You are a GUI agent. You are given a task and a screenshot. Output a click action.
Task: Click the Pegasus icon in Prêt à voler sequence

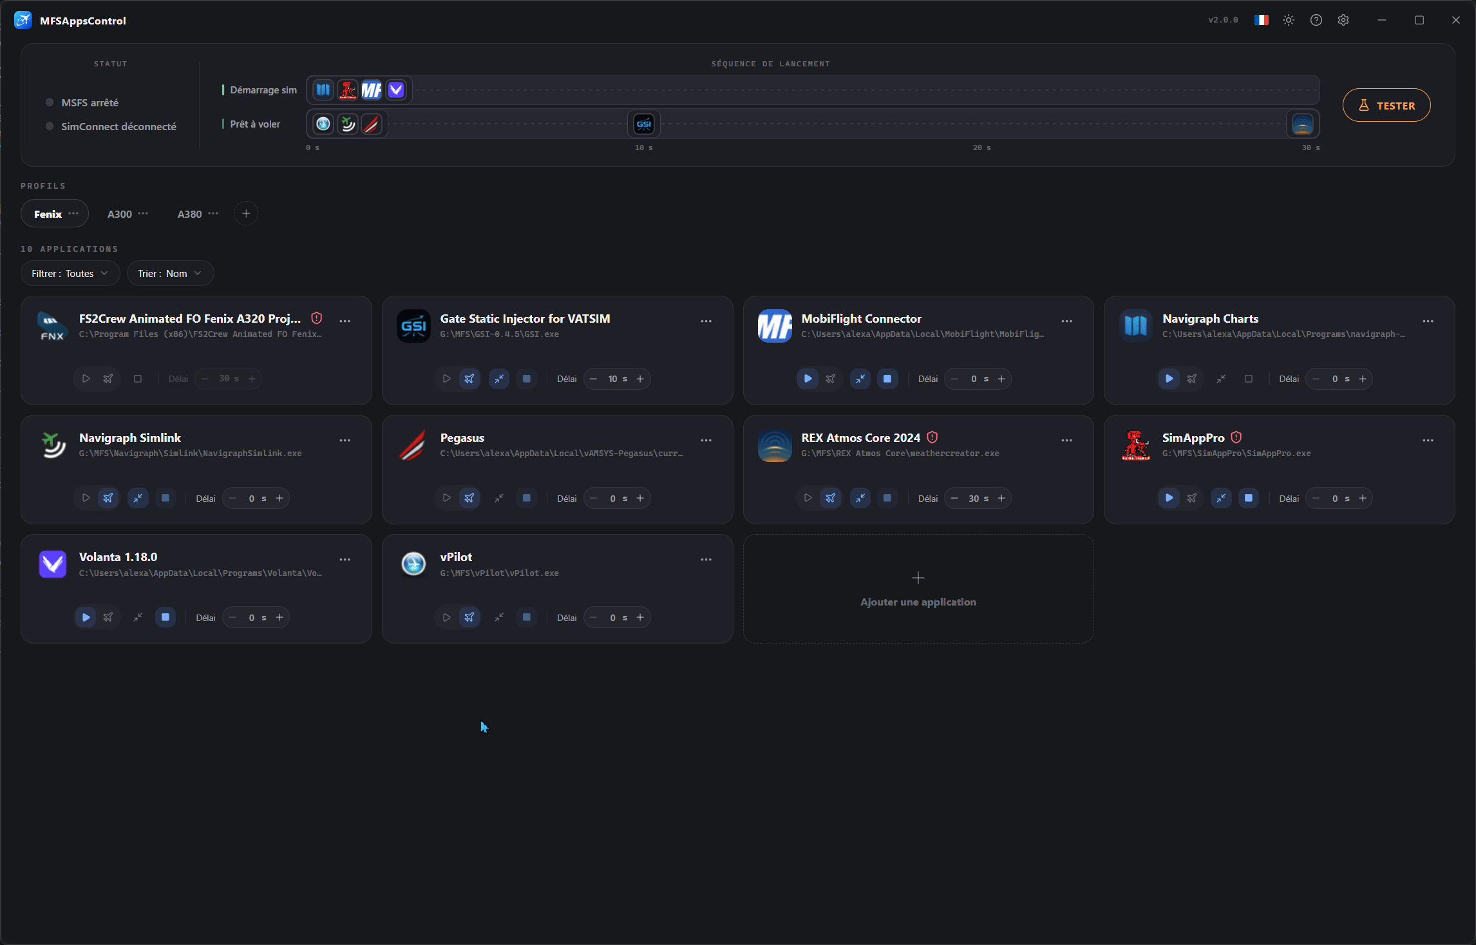372,124
